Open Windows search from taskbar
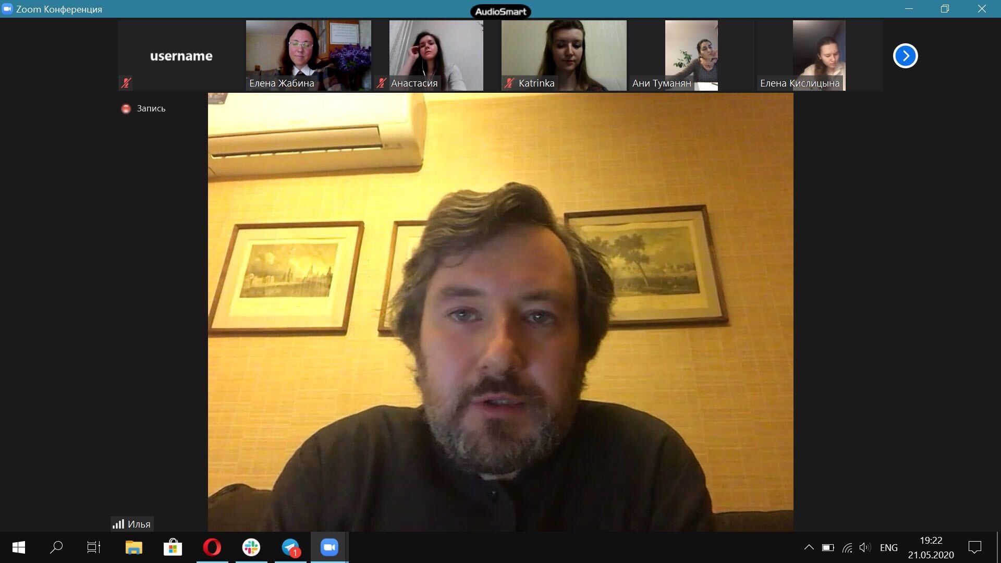This screenshot has height=563, width=1001. (x=56, y=547)
